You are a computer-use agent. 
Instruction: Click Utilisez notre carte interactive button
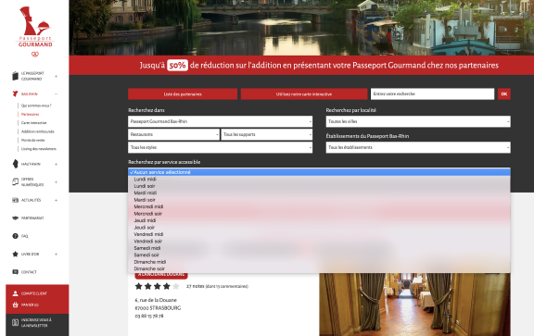(x=304, y=93)
